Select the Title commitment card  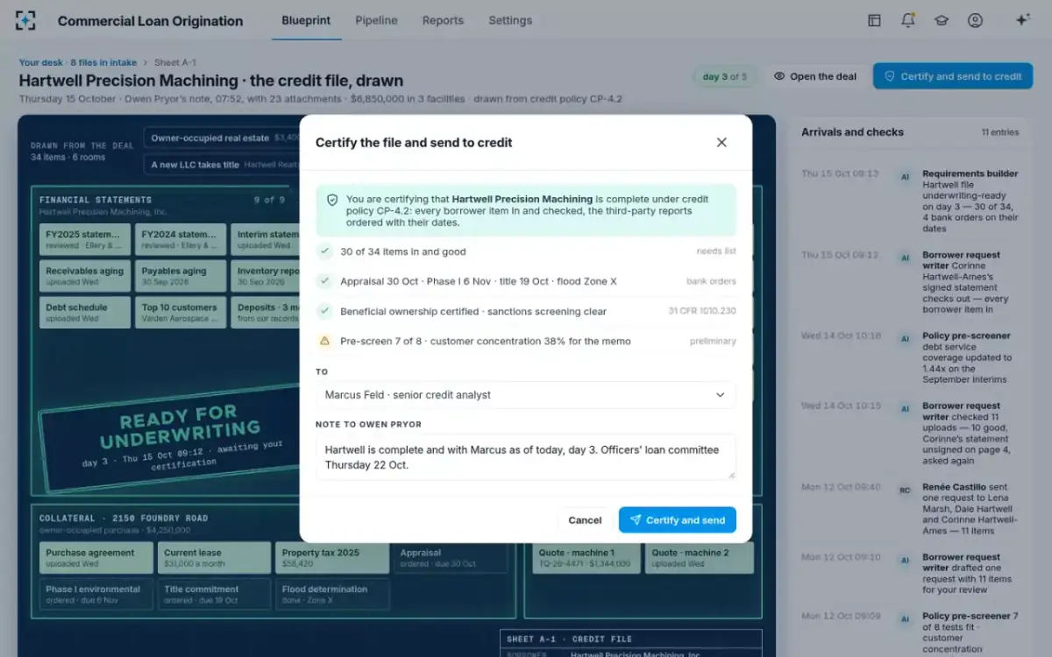pyautogui.click(x=214, y=594)
